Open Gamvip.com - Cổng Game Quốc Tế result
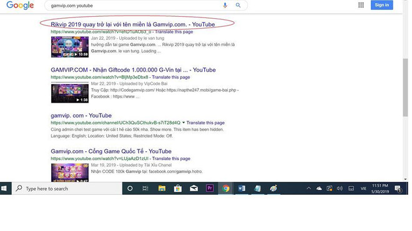This screenshot has width=412, height=231. point(111,151)
